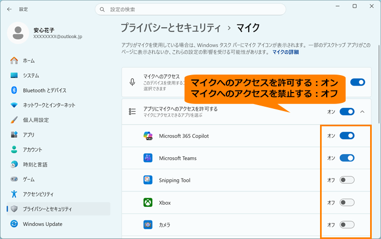Click the カメラ app icon

coord(148,225)
